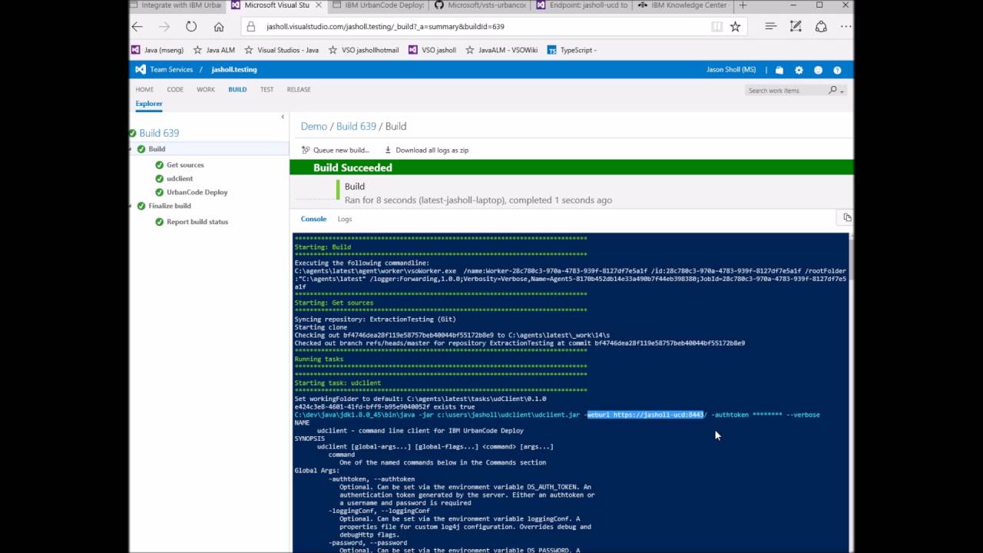Click the download arrow icon for logs
983x553 pixels.
point(388,150)
